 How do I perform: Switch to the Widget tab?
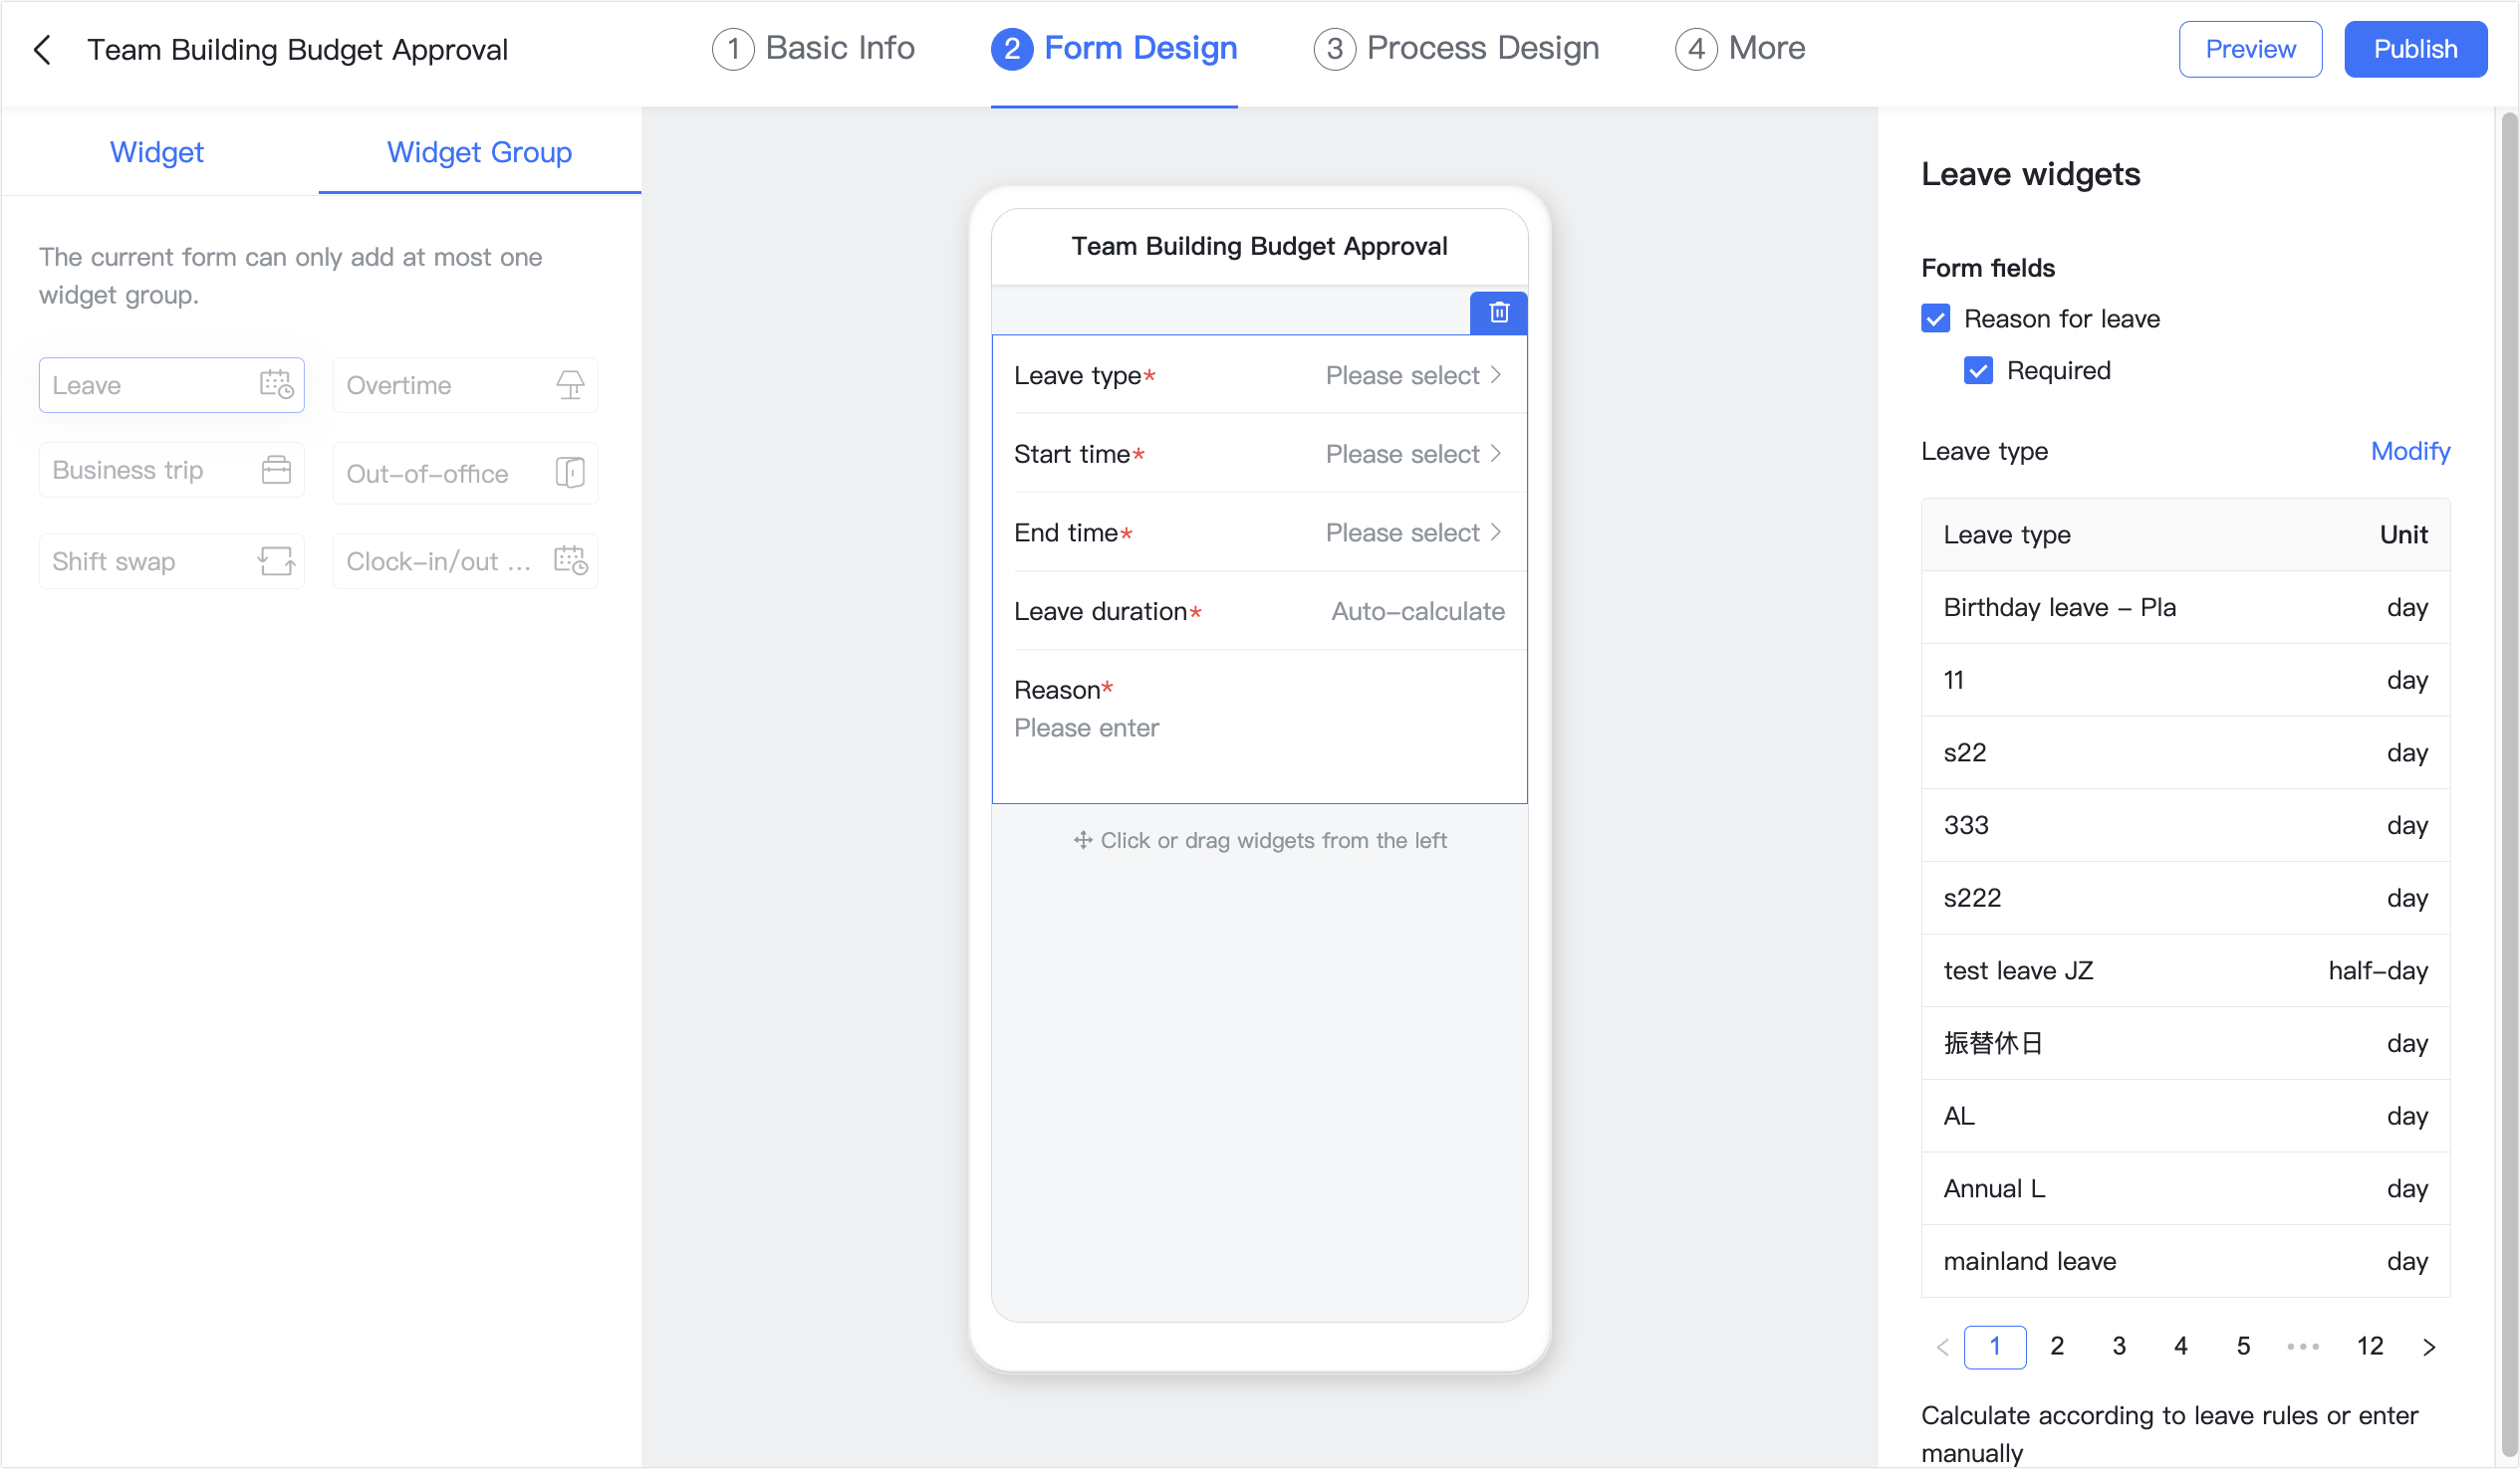[x=156, y=152]
